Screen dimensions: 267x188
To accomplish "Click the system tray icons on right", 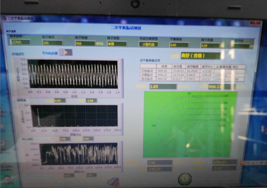I will [x=253, y=163].
